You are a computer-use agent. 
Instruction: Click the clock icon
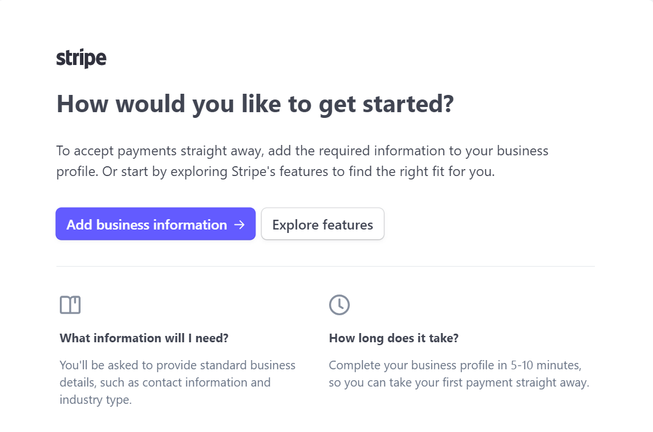tap(339, 305)
